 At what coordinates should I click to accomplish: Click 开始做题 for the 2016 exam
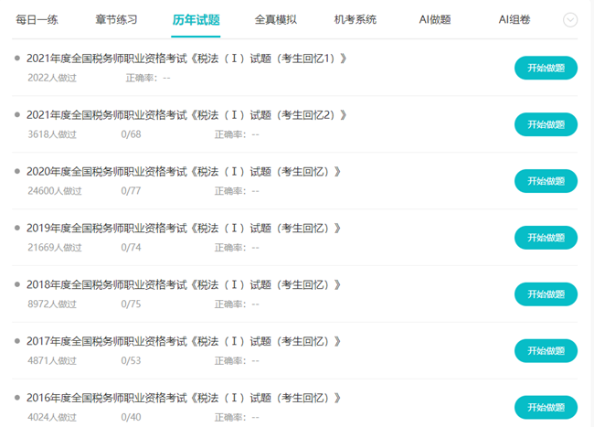(x=546, y=407)
